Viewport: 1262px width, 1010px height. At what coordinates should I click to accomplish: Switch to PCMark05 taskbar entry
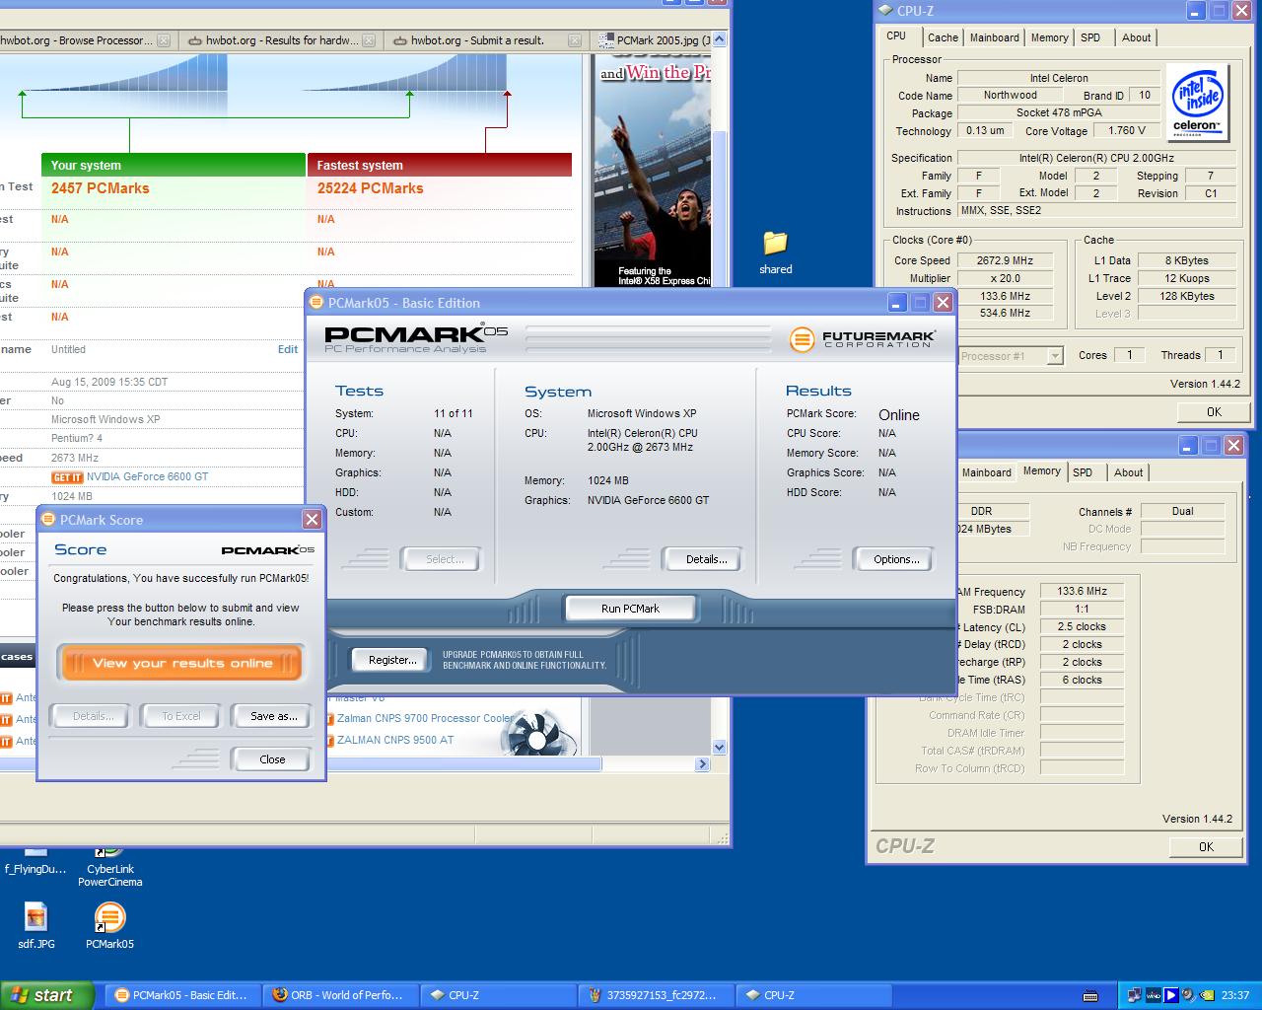(180, 995)
